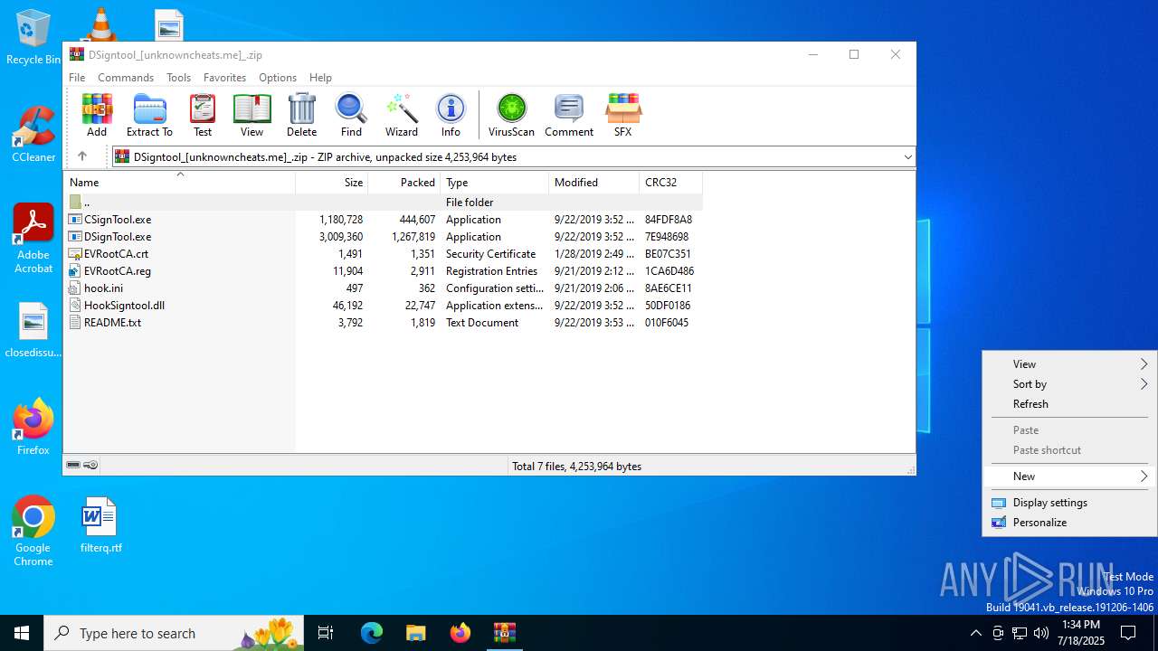This screenshot has height=651, width=1158.
Task: Click the Add toolbar icon
Action: point(97,115)
